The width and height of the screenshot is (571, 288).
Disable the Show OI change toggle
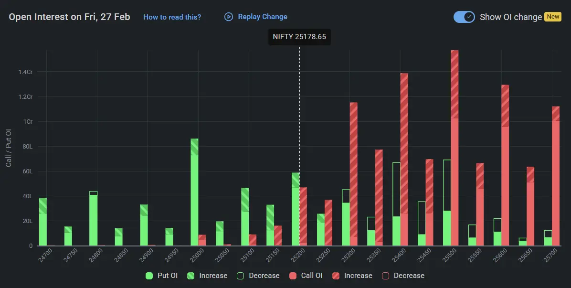coord(464,16)
